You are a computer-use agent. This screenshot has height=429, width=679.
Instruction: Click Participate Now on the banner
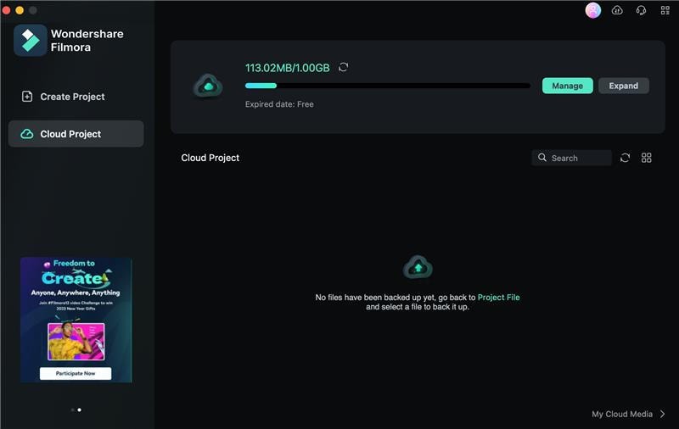click(76, 373)
